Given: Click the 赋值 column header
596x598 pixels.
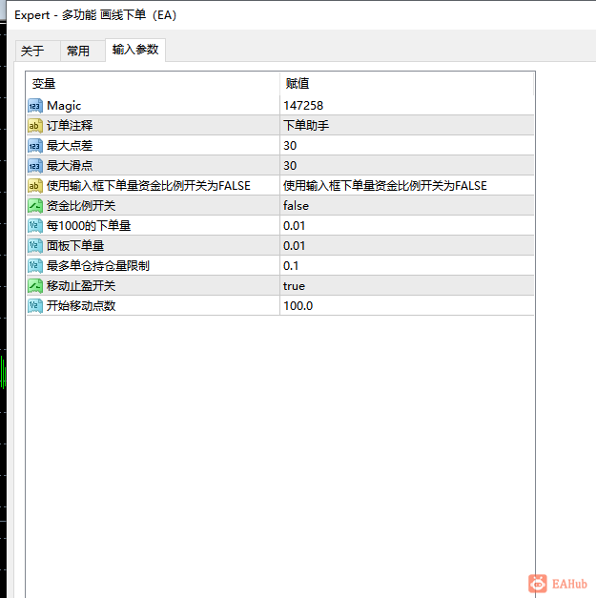Looking at the screenshot, I should click(x=406, y=84).
